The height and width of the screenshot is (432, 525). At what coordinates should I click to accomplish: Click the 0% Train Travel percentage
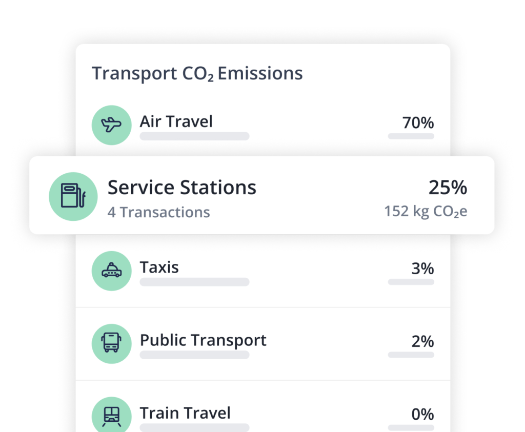pos(422,414)
